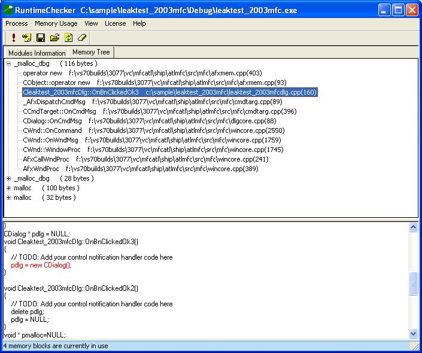
Task: Open the View menu
Action: pos(91,23)
